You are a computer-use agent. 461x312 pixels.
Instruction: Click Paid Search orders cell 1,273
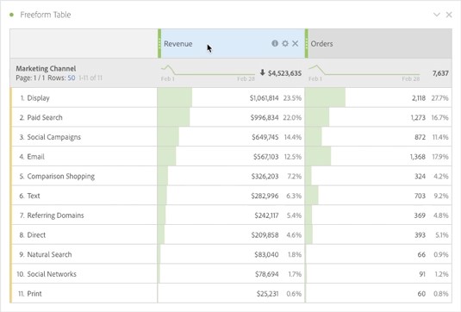coord(418,117)
